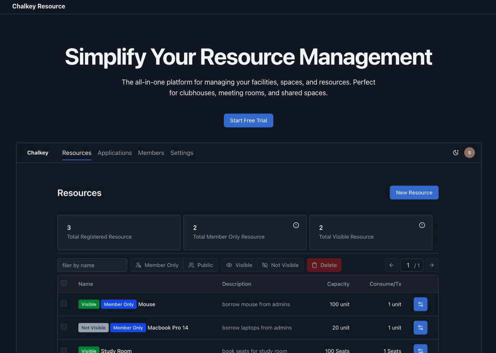496x353 pixels.
Task: Check the checkbox on the Mouse row
Action: [x=64, y=303]
